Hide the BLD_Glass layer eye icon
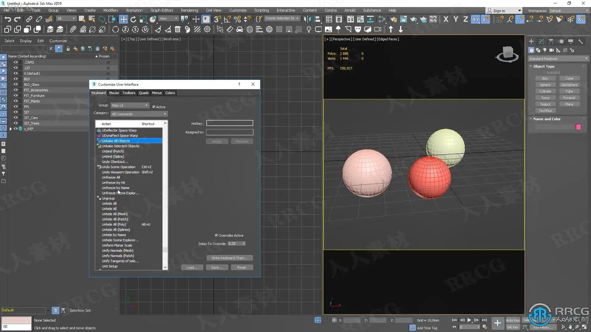 (15, 84)
